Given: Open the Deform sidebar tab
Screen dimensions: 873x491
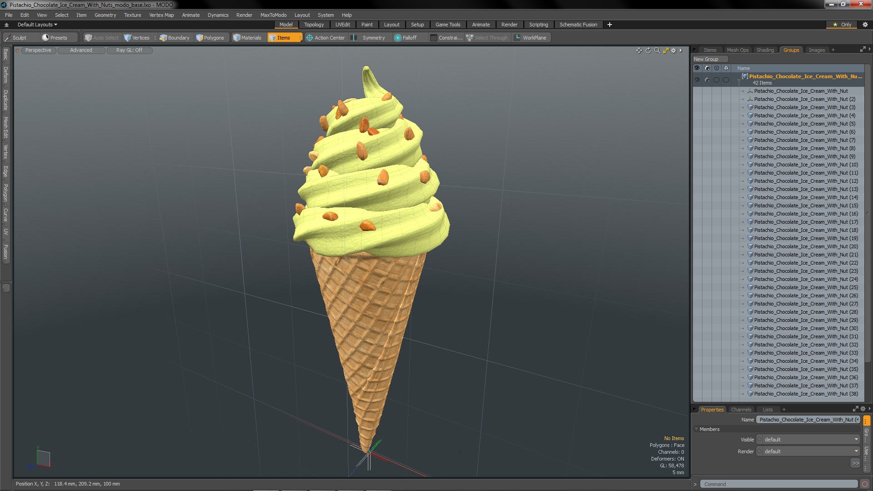Looking at the screenshot, I should [5, 75].
